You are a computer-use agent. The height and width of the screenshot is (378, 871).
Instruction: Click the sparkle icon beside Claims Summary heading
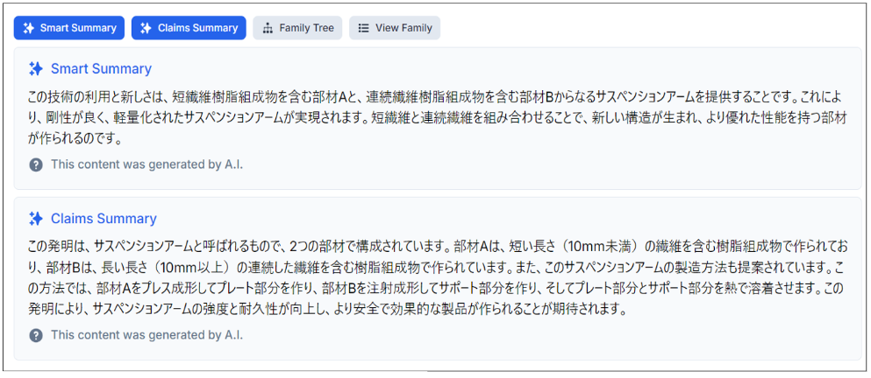tap(36, 219)
